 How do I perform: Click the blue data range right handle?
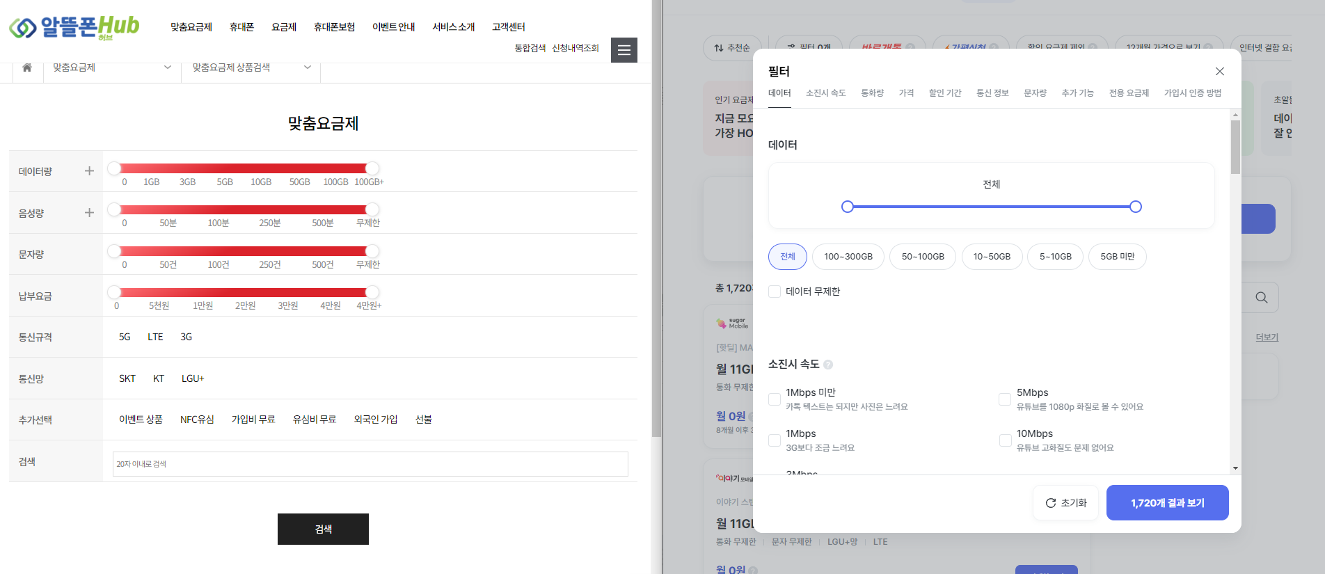(x=1136, y=207)
